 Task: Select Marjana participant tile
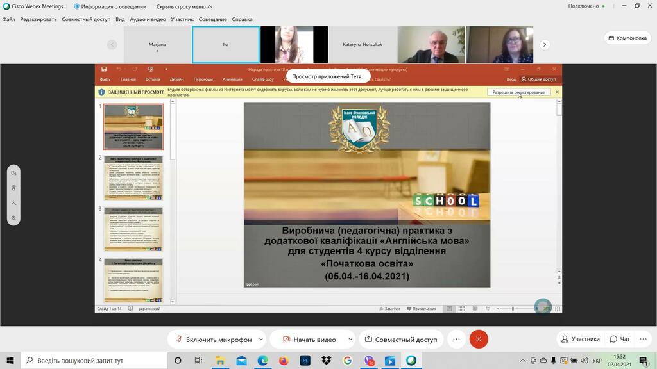click(158, 45)
